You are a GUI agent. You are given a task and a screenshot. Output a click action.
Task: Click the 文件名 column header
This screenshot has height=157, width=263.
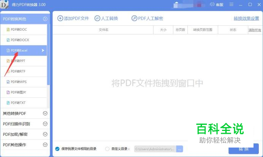coord(103,30)
